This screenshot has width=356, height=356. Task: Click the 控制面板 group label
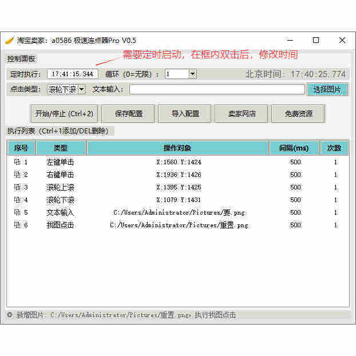(x=21, y=59)
